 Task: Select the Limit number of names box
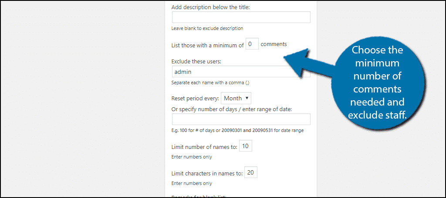pos(246,146)
